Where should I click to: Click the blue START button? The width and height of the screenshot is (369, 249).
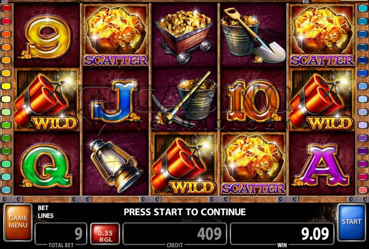[x=351, y=222]
